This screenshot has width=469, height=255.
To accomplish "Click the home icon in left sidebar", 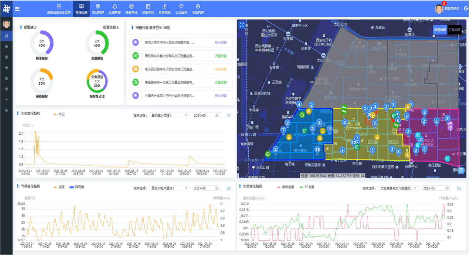I will point(6,36).
